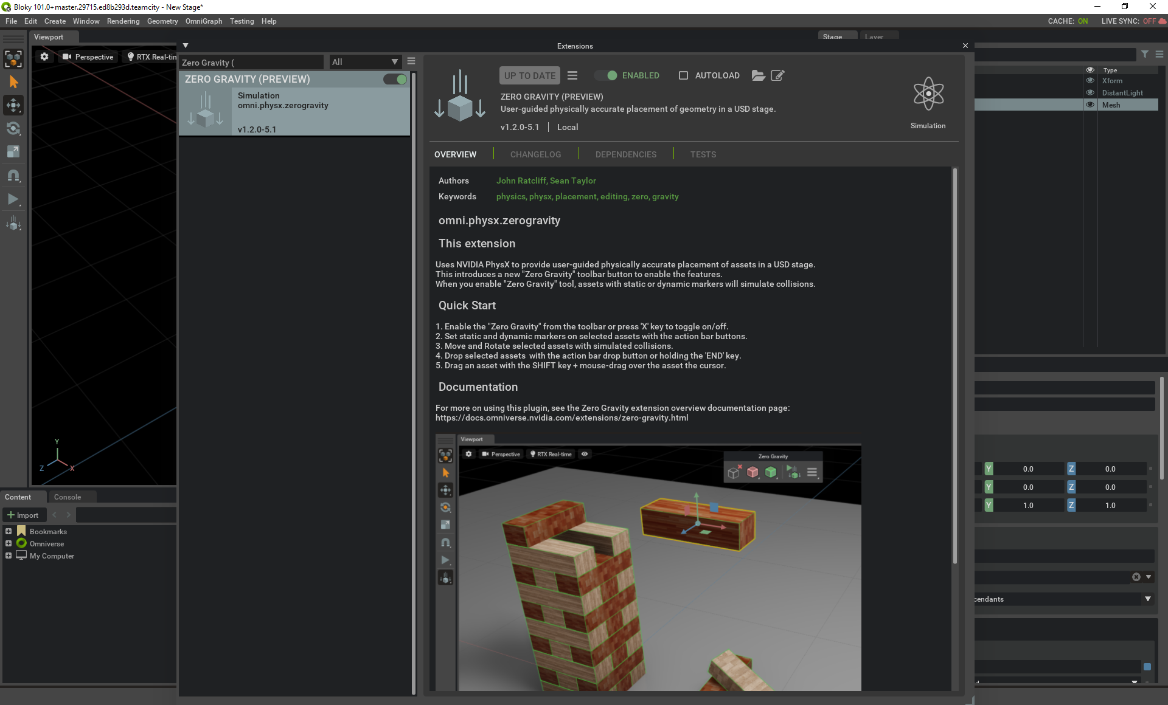Expand the Extensions panel hamburger menu
Viewport: 1168px width, 705px height.
(411, 61)
